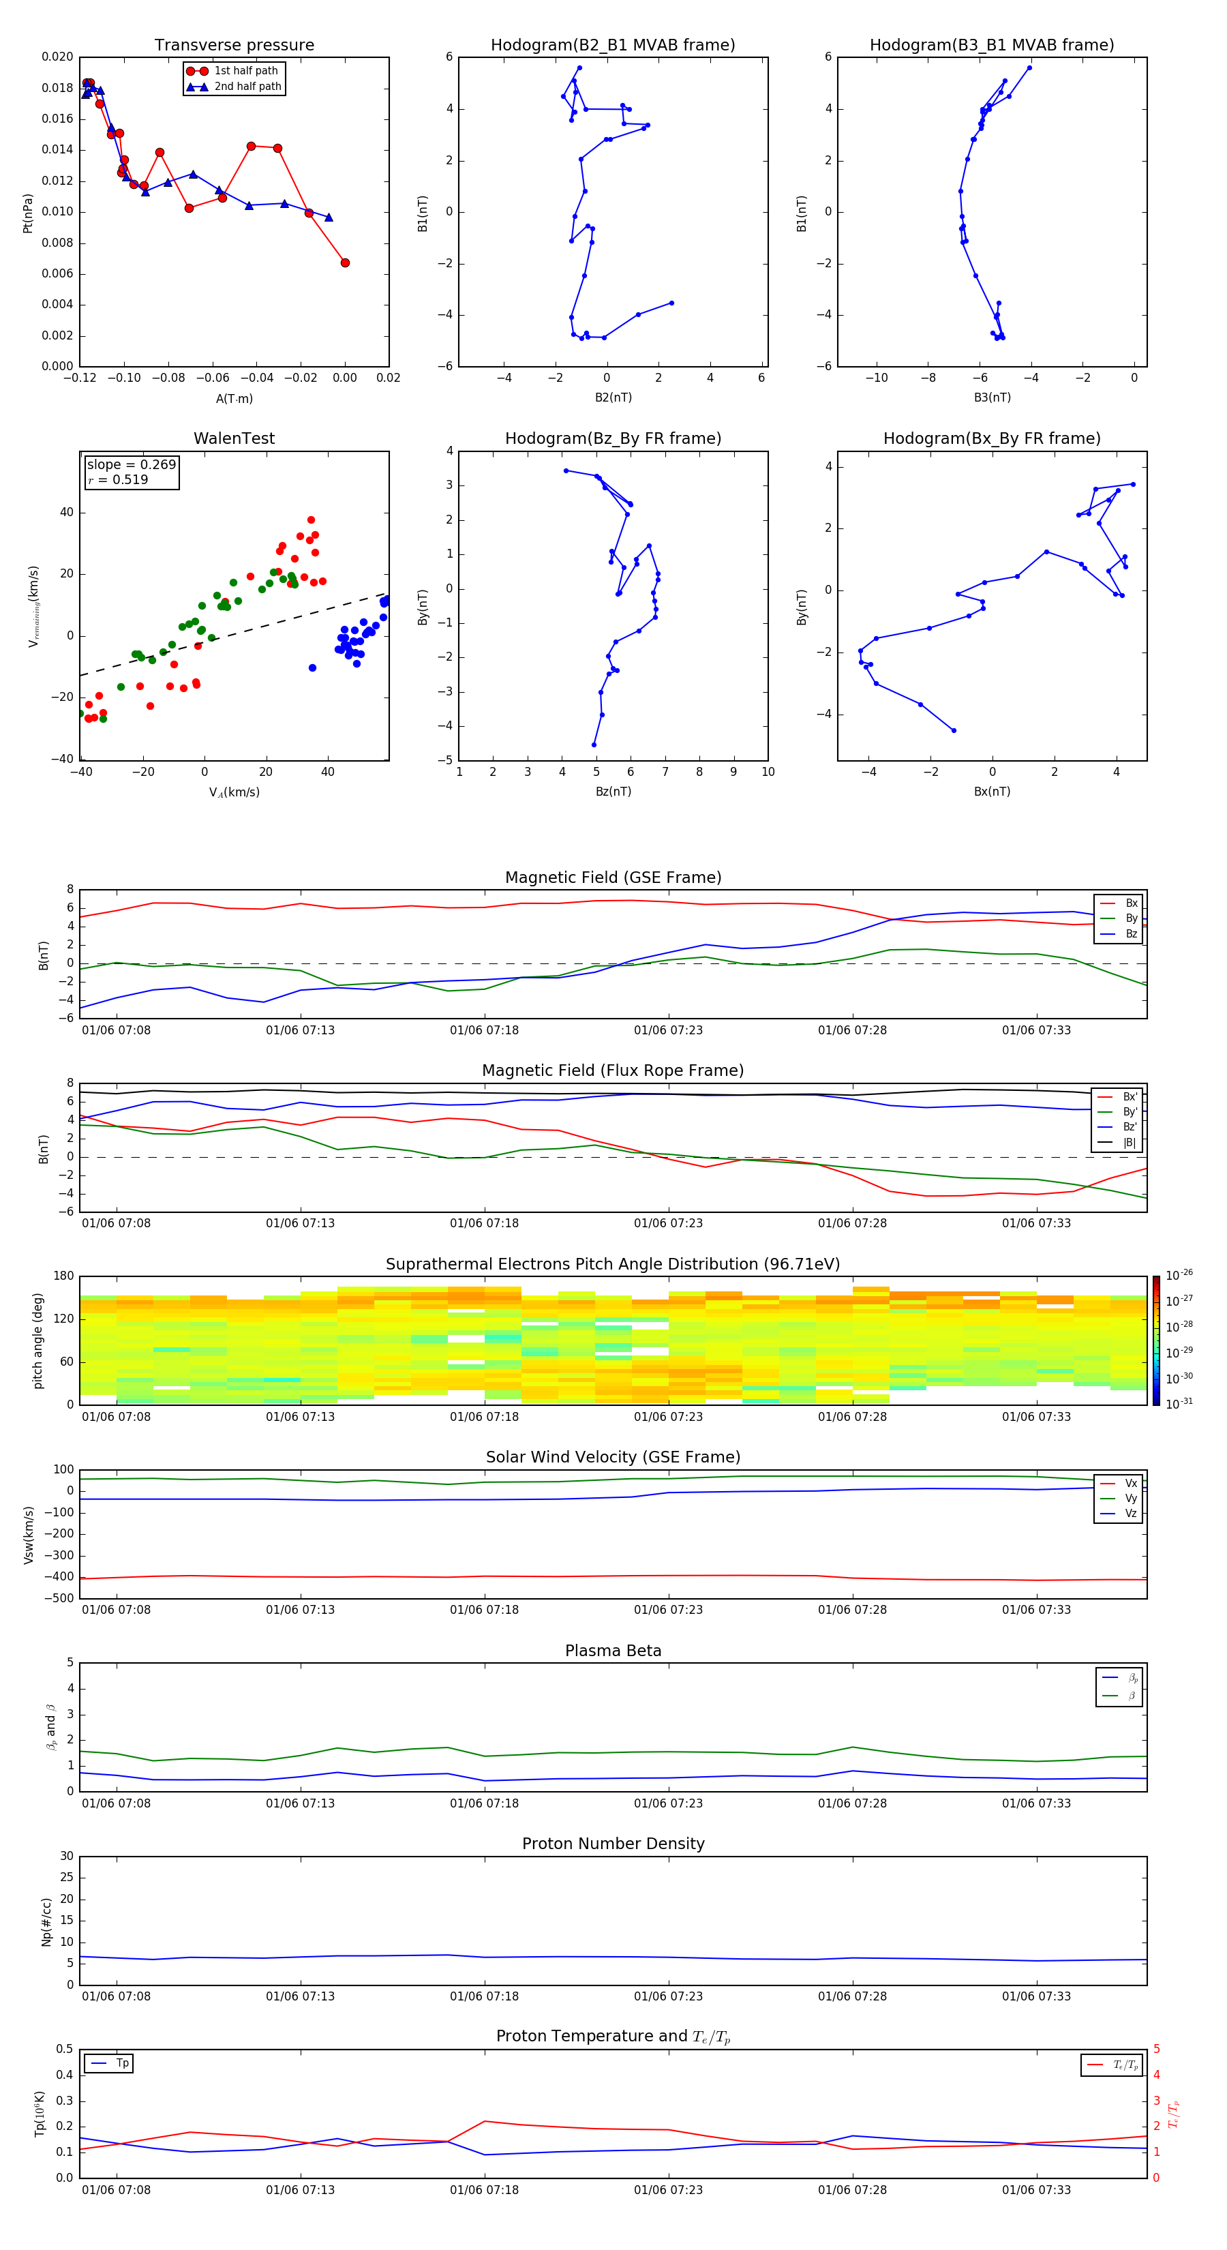
Task: Select the red Te/Tp legend entry
Action: pos(1112,2065)
